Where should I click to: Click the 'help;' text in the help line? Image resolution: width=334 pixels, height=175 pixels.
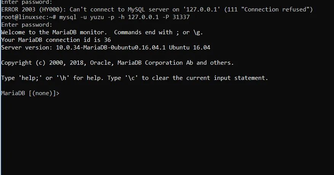tap(30, 78)
